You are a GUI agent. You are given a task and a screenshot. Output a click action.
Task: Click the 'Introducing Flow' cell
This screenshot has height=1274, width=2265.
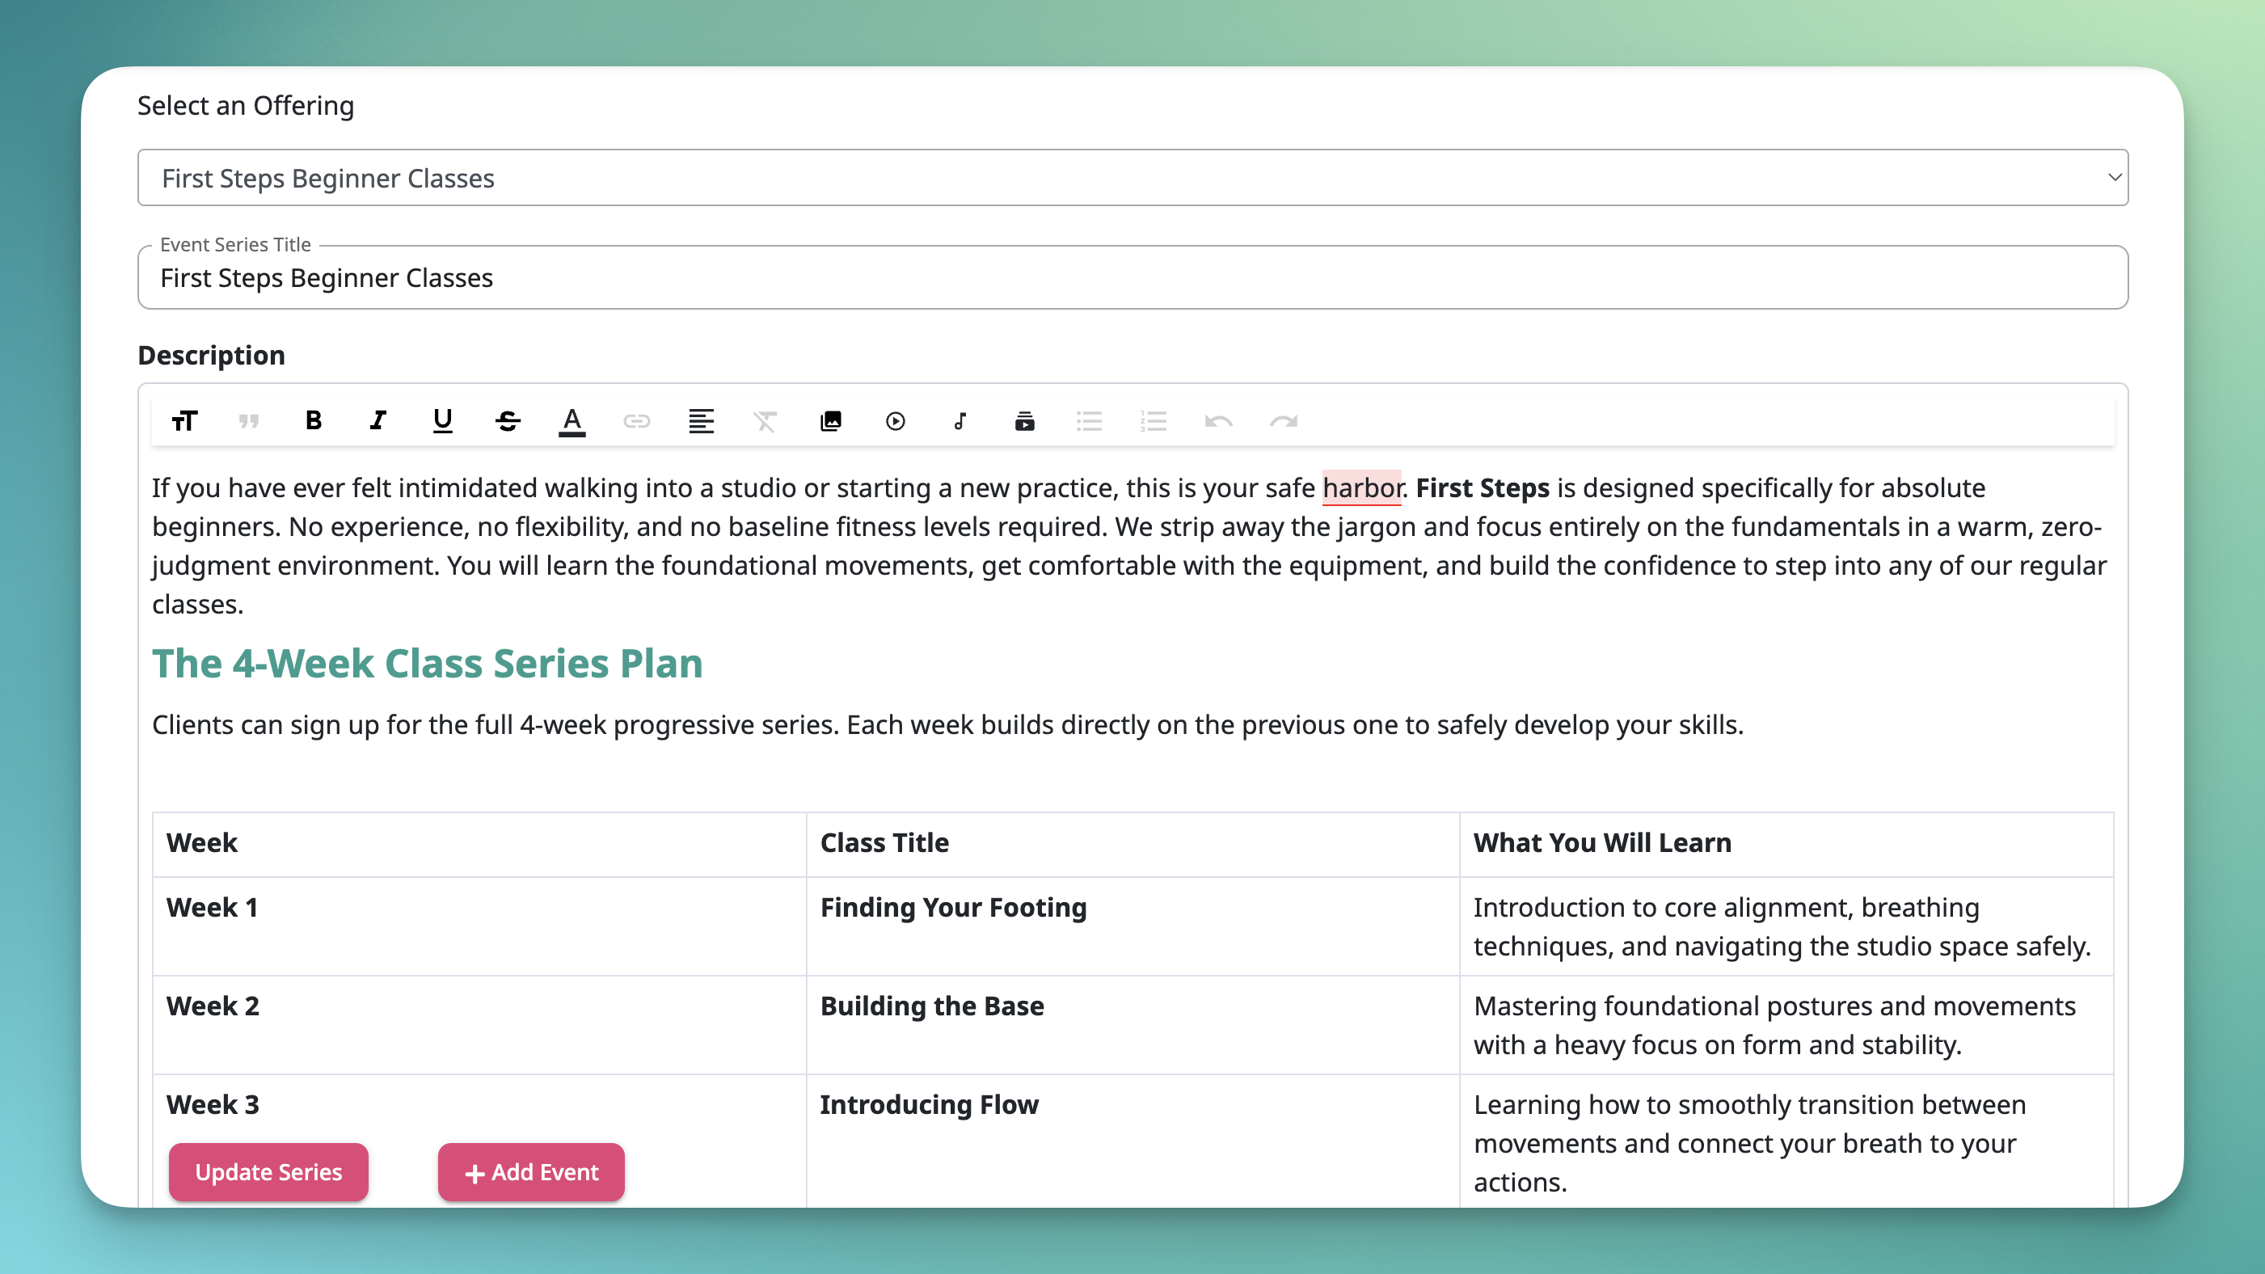1132,1141
